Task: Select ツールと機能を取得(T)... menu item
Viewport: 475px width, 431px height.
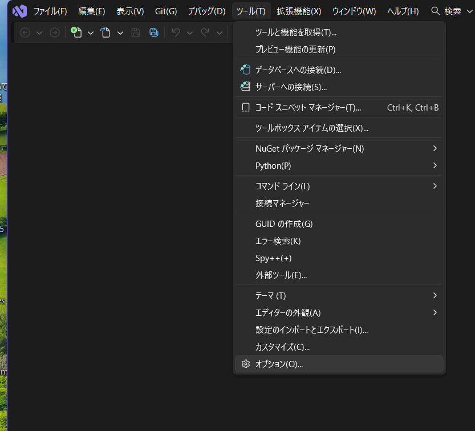Action: [x=339, y=32]
